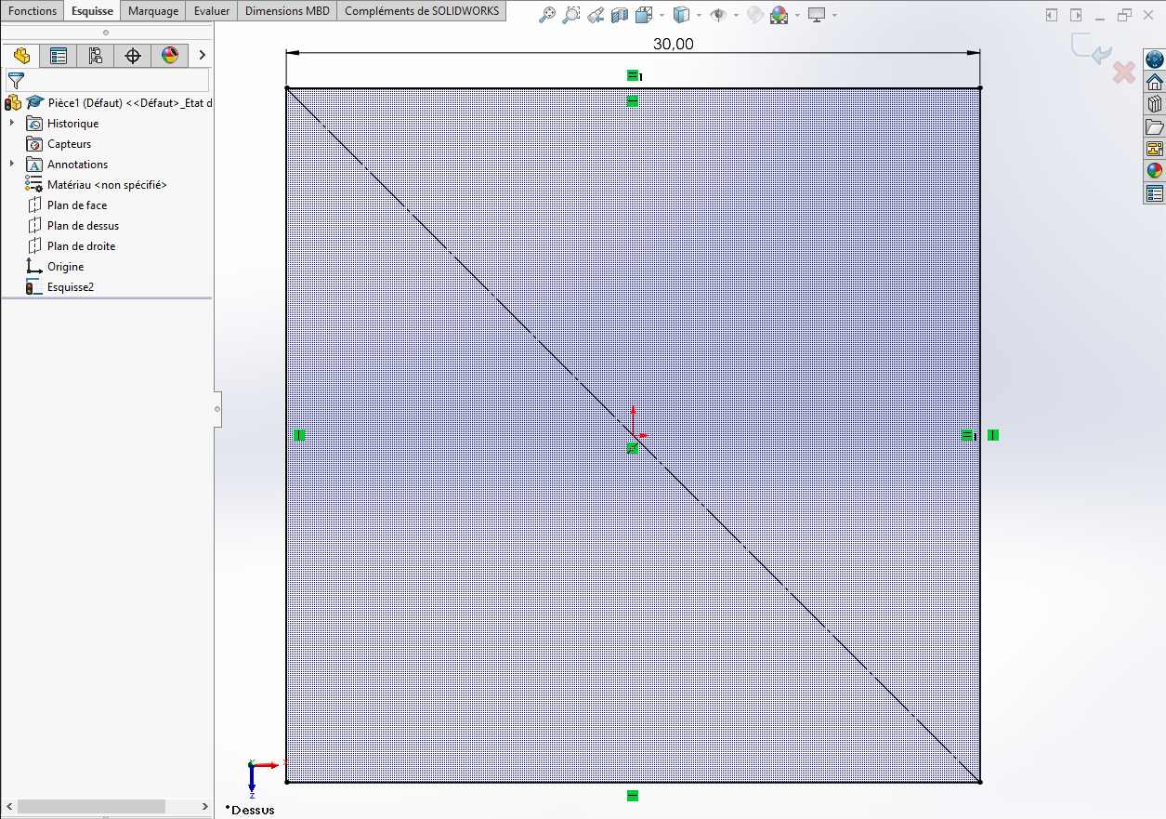Collapse document pane with left-arrow panel button
Viewport: 1166px width, 819px height.
pos(1052,15)
